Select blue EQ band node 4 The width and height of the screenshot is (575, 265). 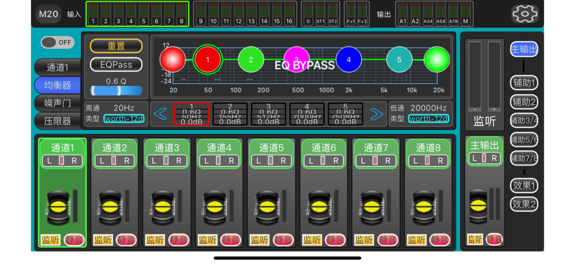[349, 59]
